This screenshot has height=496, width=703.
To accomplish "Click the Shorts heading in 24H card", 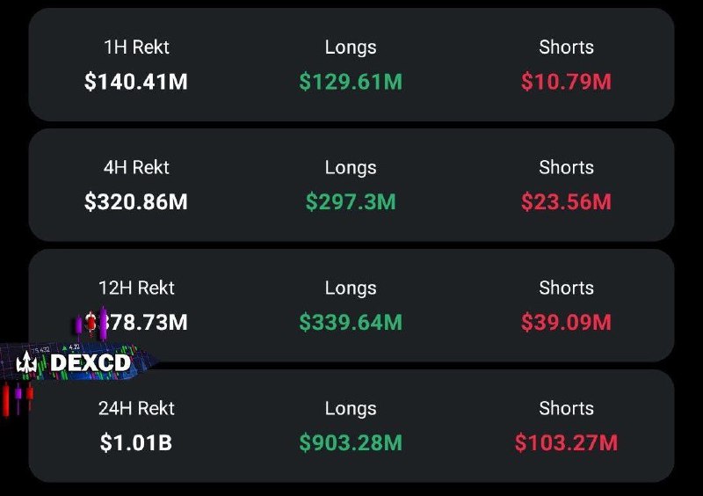I will pyautogui.click(x=566, y=408).
